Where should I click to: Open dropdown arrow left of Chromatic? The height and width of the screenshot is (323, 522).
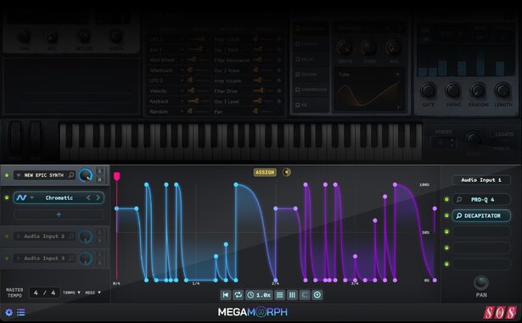(32, 198)
